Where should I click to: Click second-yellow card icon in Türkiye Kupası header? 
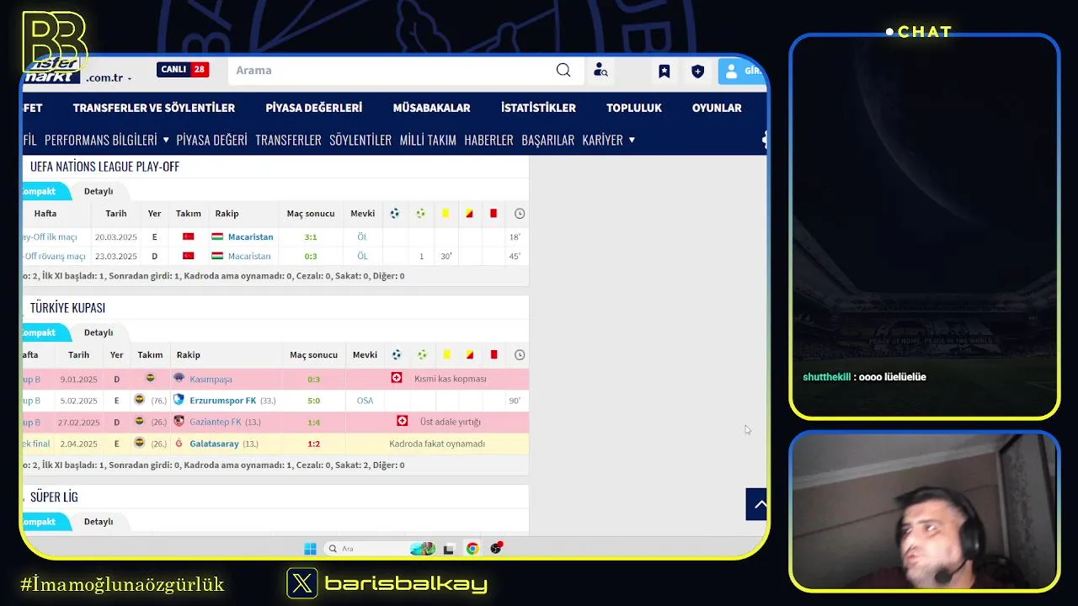pos(470,355)
